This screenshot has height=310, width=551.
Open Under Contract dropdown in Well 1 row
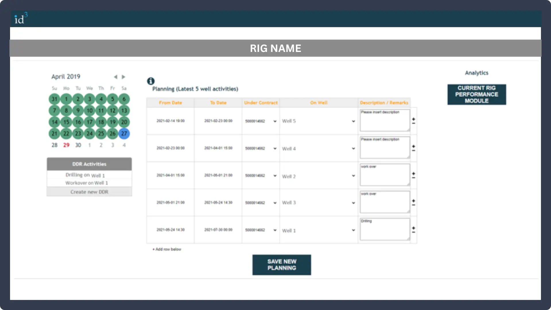pos(261,230)
